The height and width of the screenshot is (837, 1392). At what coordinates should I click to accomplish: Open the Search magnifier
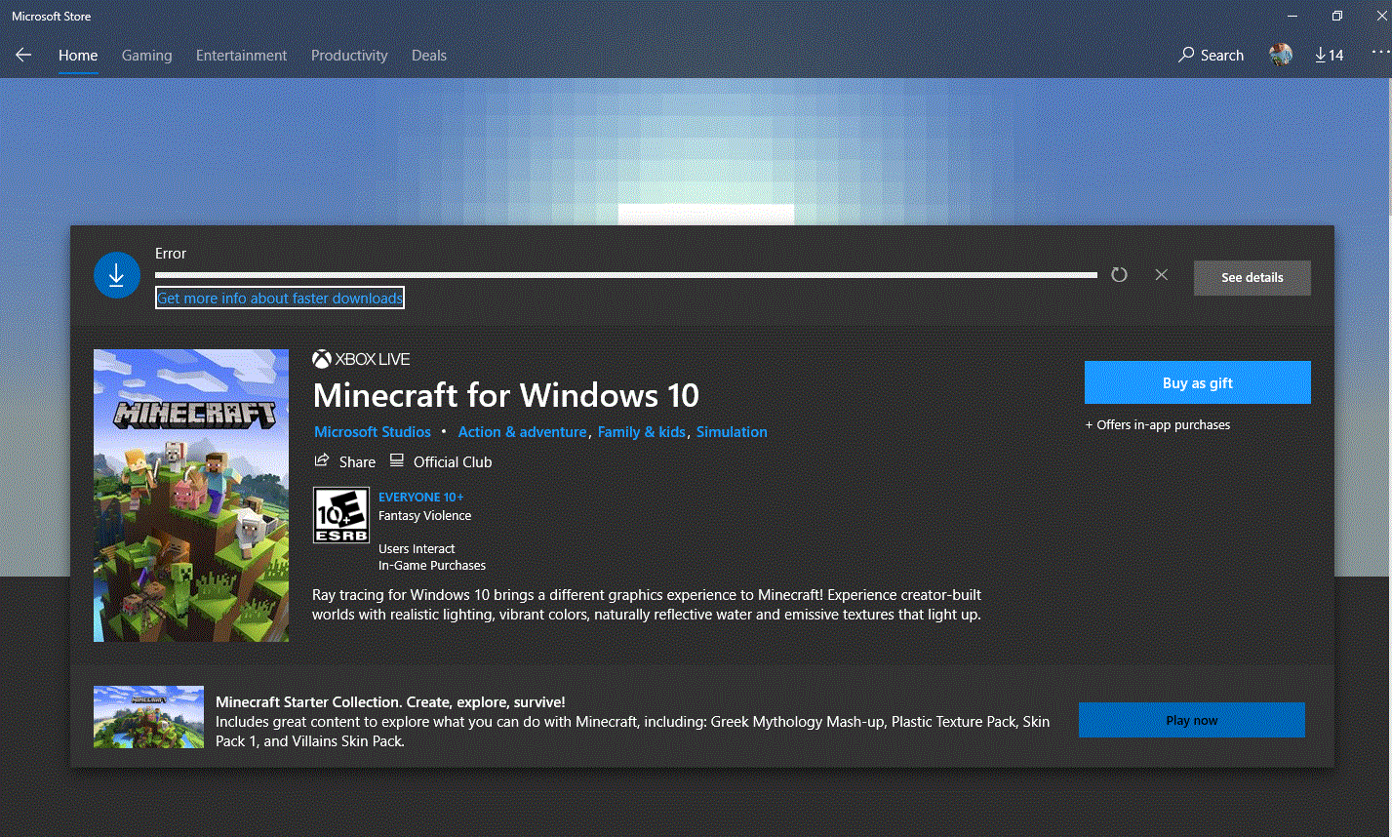tap(1187, 56)
